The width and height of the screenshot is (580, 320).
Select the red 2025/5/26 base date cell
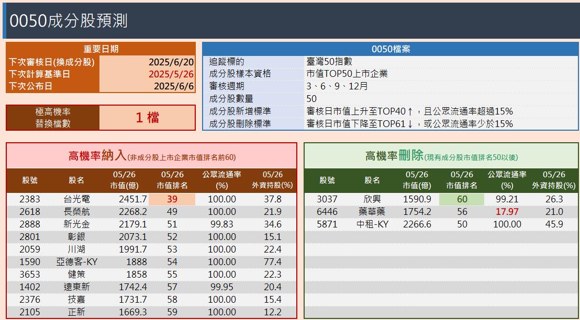(x=147, y=74)
